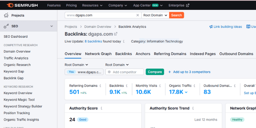
Task: Click the Good authority score badge
Action: (83, 120)
